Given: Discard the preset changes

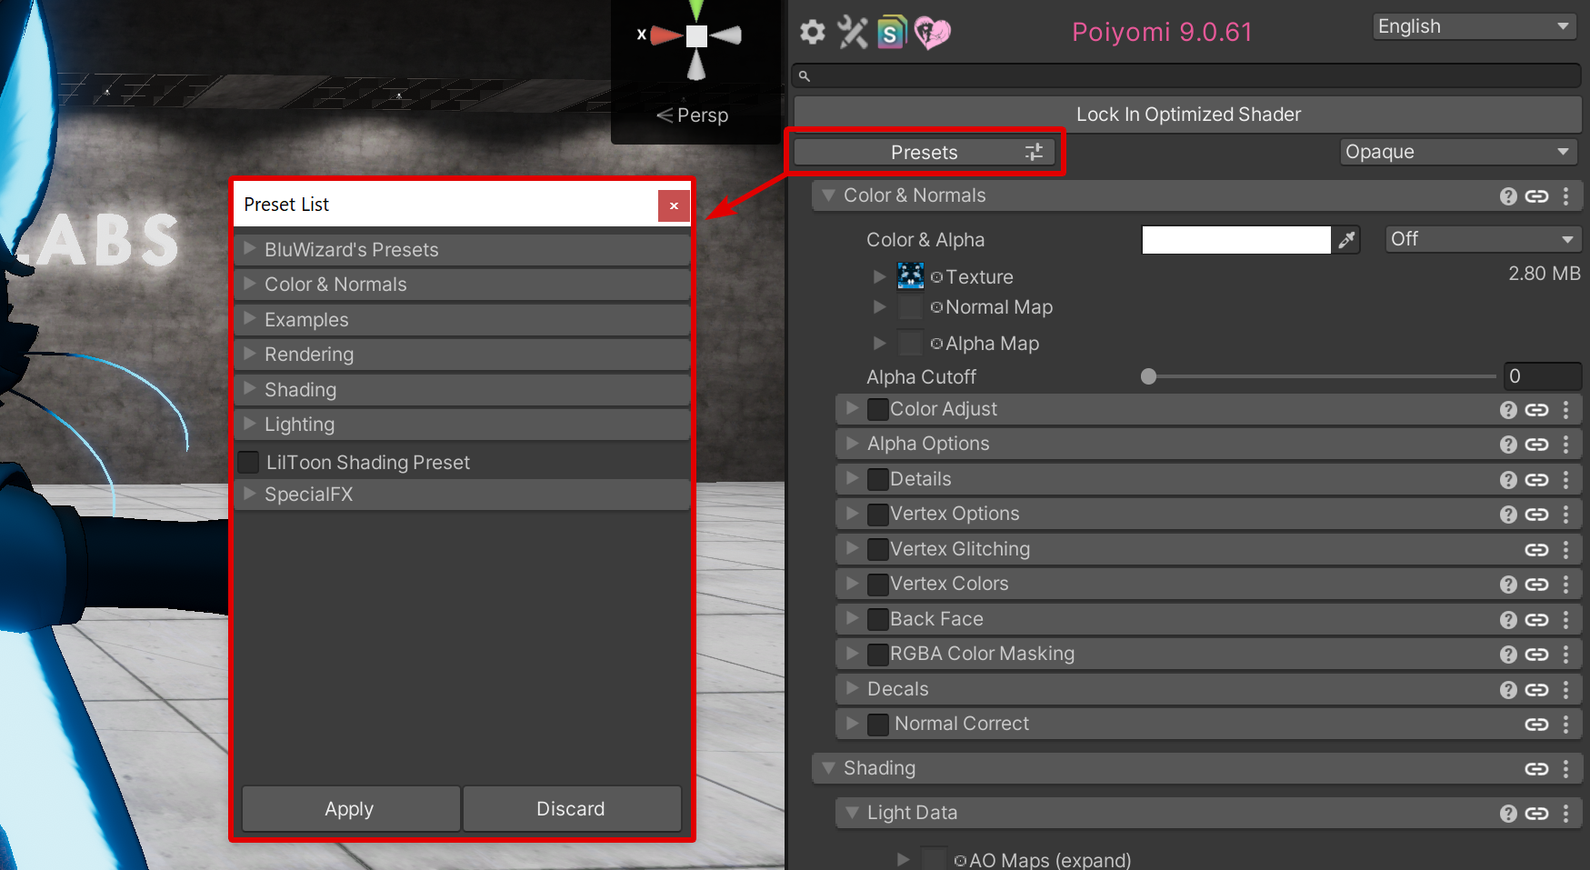Looking at the screenshot, I should pyautogui.click(x=571, y=809).
